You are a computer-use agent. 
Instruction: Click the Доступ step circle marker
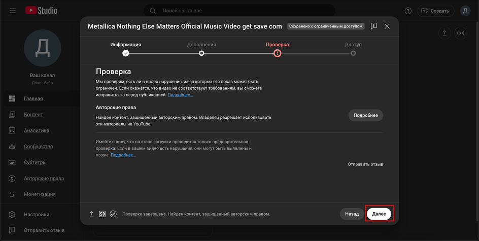coord(353,53)
